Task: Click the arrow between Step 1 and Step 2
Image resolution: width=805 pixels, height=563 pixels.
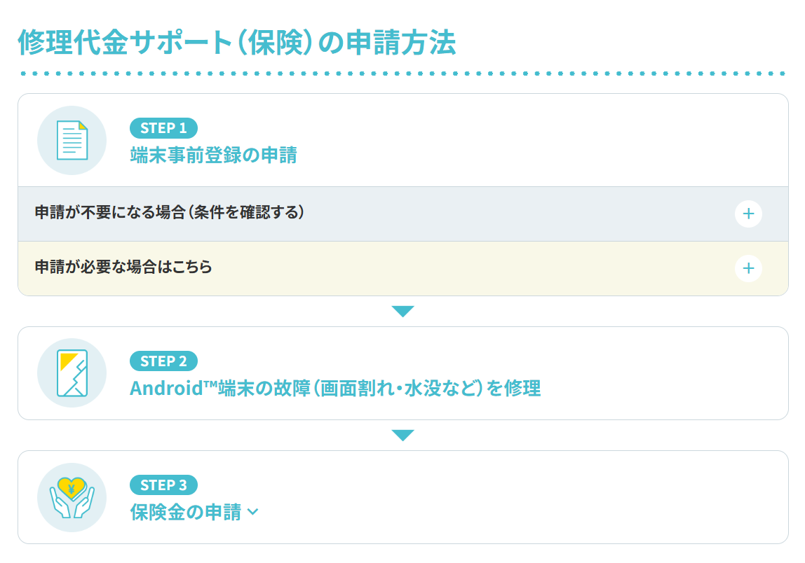Action: pyautogui.click(x=402, y=312)
